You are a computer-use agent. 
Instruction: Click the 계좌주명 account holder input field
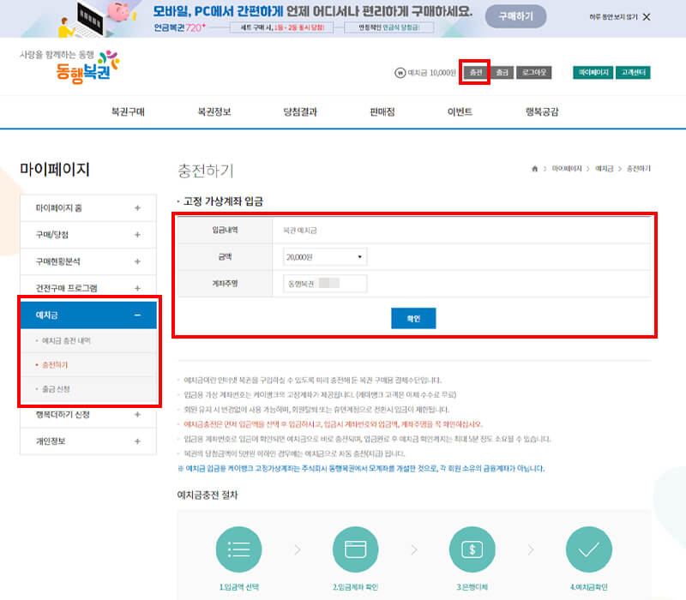coord(325,283)
